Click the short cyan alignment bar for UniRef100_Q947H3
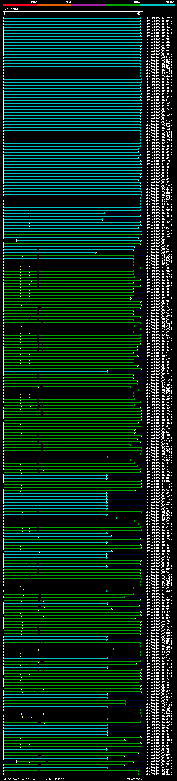Screen dimensions: 177x781 50,253
